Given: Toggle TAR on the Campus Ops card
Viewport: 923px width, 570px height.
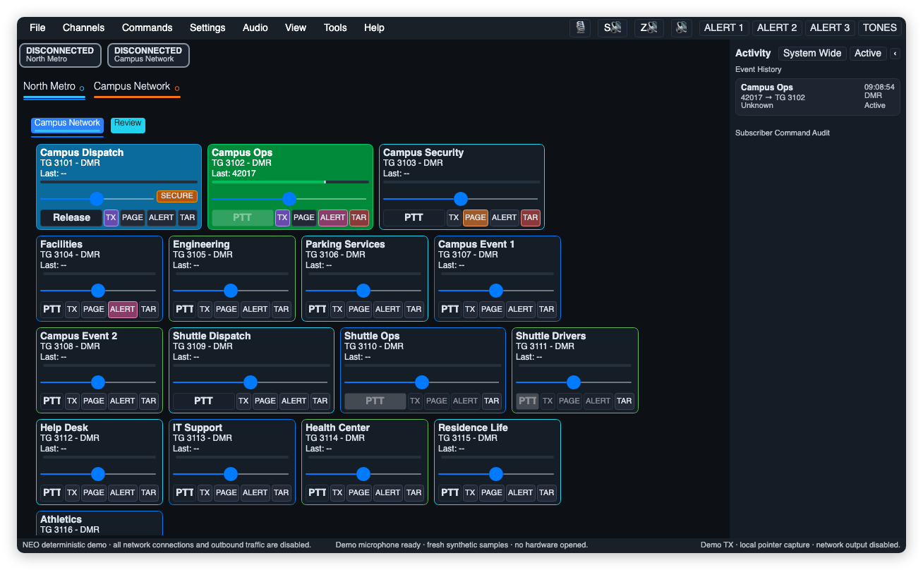Looking at the screenshot, I should (359, 217).
